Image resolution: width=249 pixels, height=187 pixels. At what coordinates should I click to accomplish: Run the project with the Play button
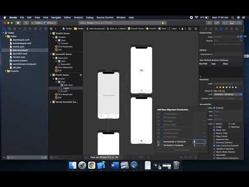pyautogui.click(x=18, y=23)
